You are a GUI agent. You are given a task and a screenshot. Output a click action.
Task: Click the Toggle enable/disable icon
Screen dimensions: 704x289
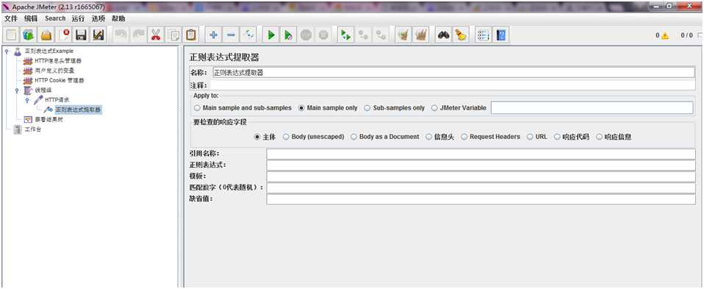(x=248, y=35)
